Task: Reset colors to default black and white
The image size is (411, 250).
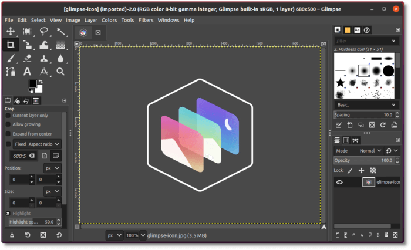Action: pyautogui.click(x=31, y=91)
